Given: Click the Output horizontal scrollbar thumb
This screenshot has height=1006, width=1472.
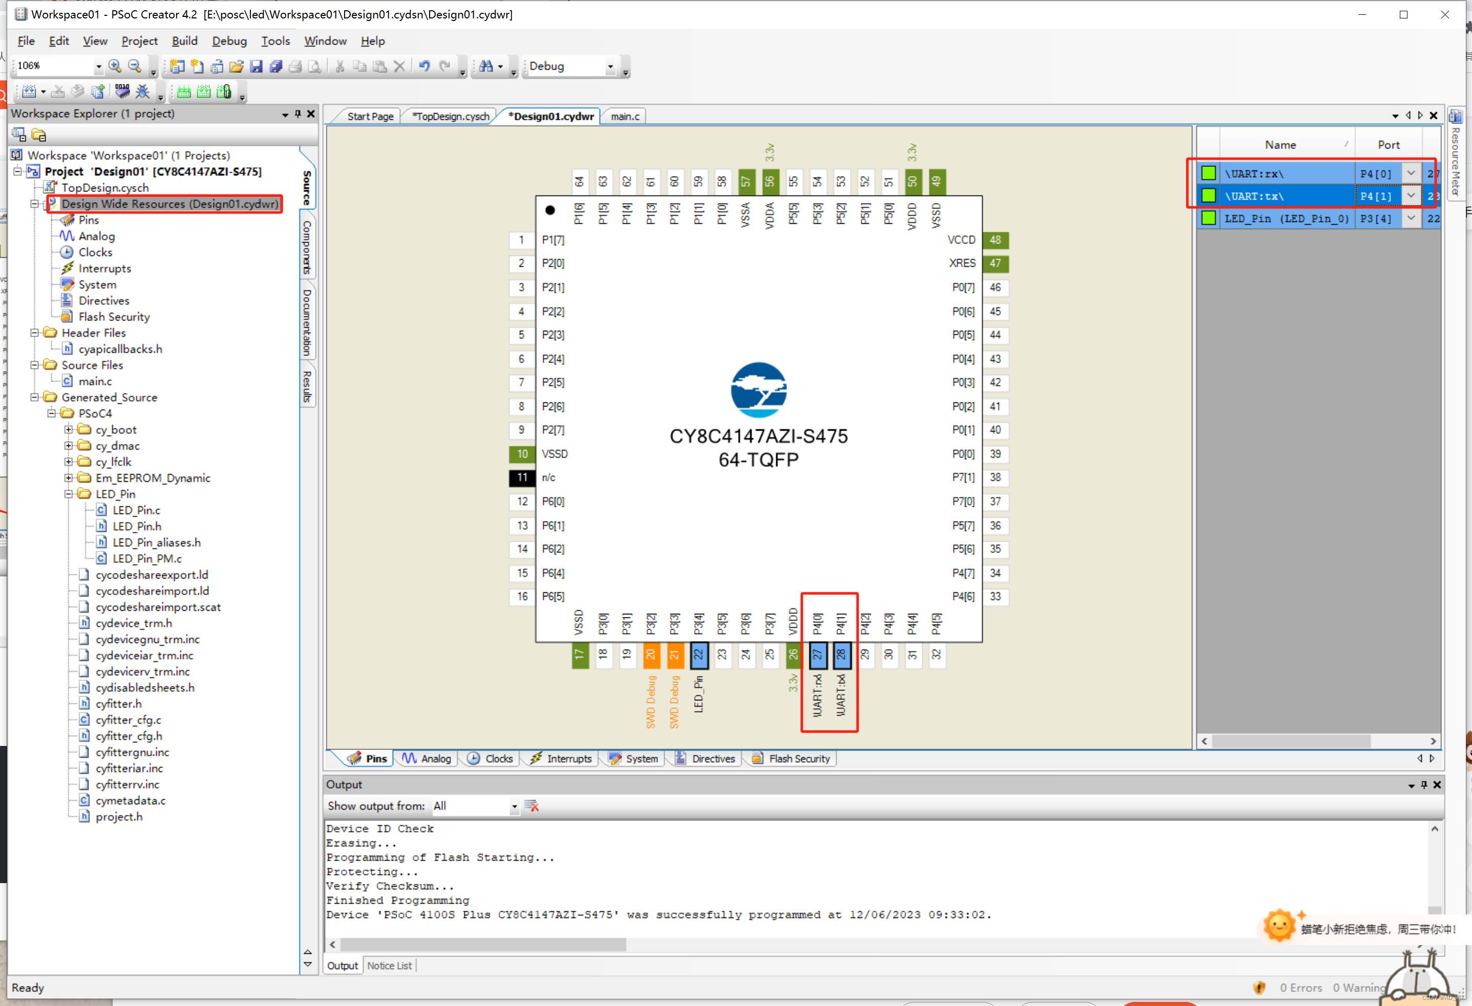Looking at the screenshot, I should coord(483,945).
